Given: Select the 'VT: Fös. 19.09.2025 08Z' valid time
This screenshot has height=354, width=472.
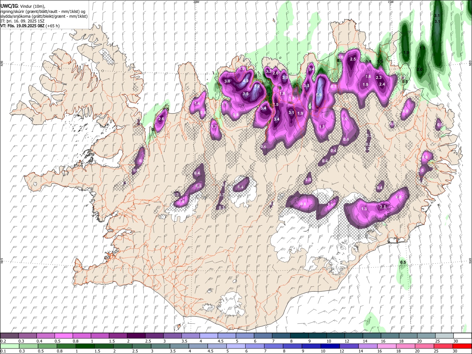Looking at the screenshot, I should click(x=22, y=26).
